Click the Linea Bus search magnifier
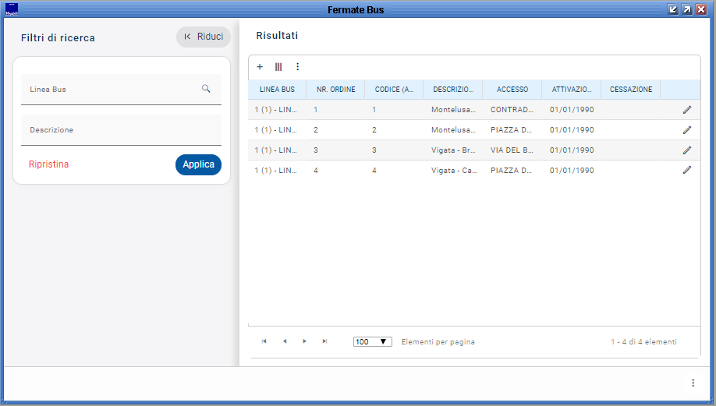The width and height of the screenshot is (716, 406). pyautogui.click(x=206, y=89)
